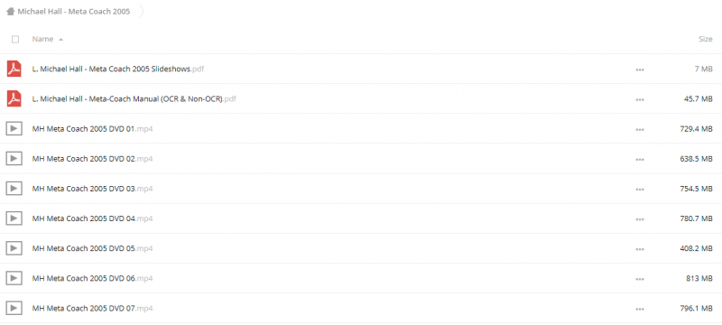Click video play icon for DVD 03
Screen dimensions: 722x325
tap(14, 189)
